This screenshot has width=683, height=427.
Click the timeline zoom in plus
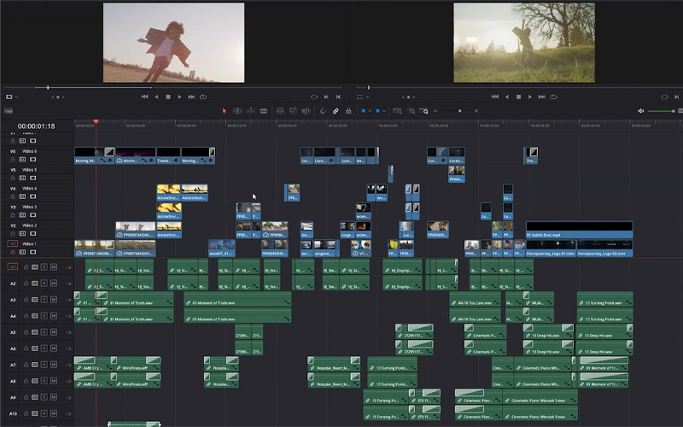(x=476, y=111)
